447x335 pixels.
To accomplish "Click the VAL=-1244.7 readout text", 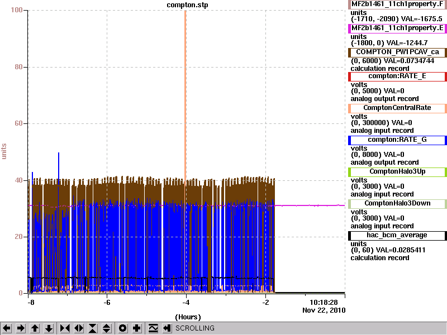I will [407, 43].
